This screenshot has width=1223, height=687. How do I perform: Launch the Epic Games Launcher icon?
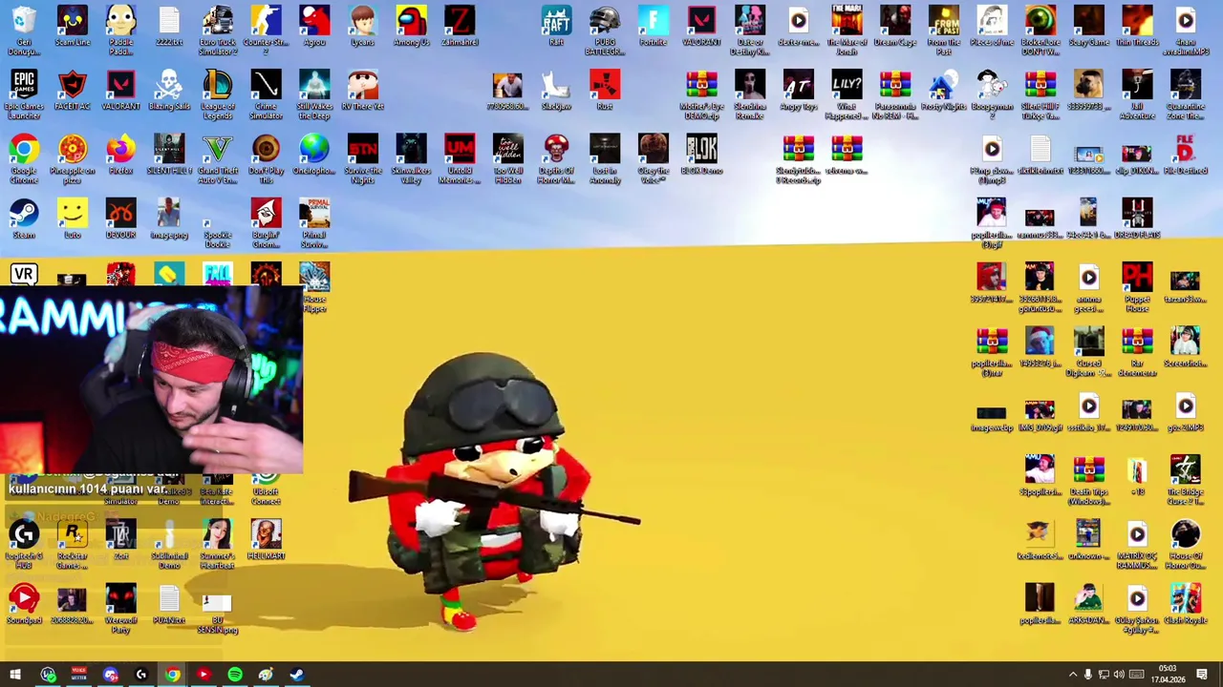24,94
